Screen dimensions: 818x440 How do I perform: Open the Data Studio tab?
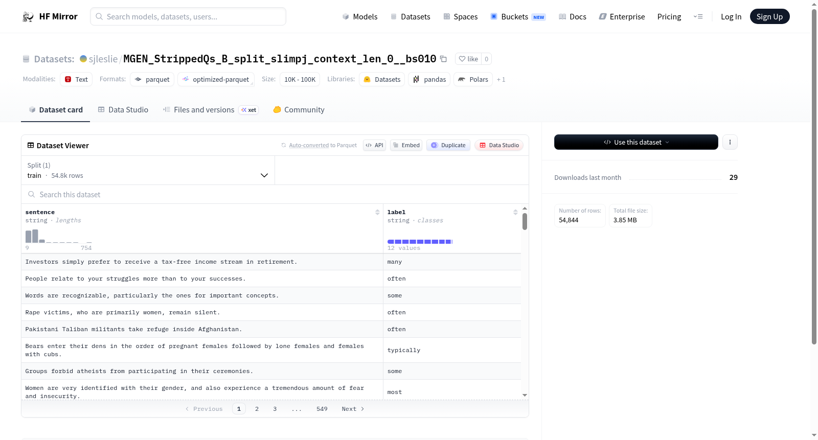(123, 110)
